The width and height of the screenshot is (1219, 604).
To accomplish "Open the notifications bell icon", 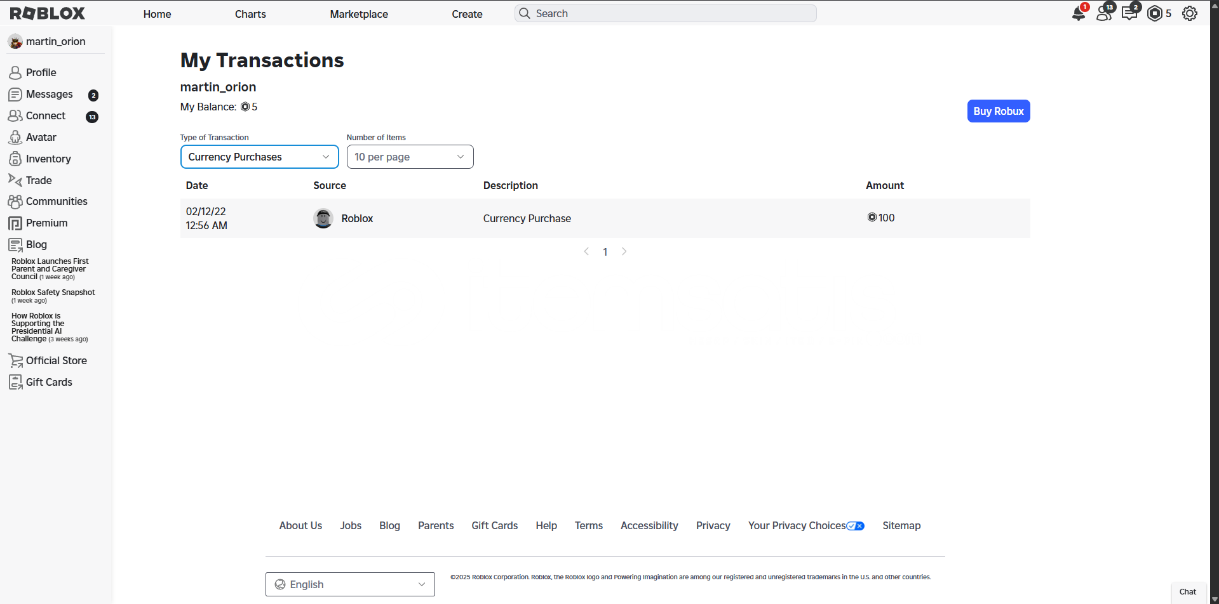I will (1078, 13).
